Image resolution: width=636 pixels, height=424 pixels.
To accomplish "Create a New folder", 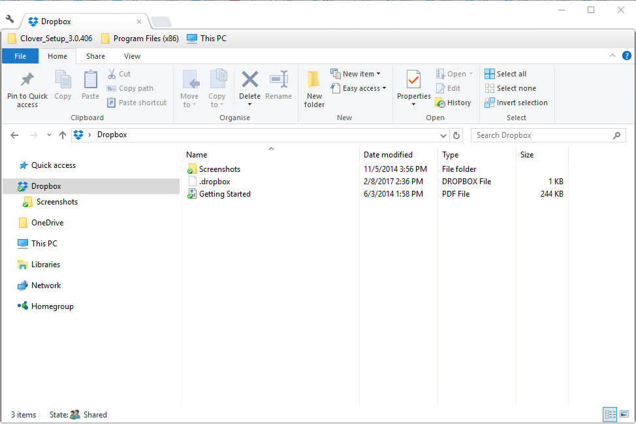I will (314, 90).
